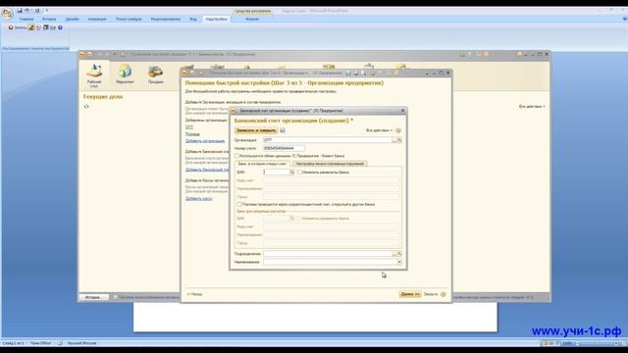Click the 'Ромашка' organization link

click(192, 134)
